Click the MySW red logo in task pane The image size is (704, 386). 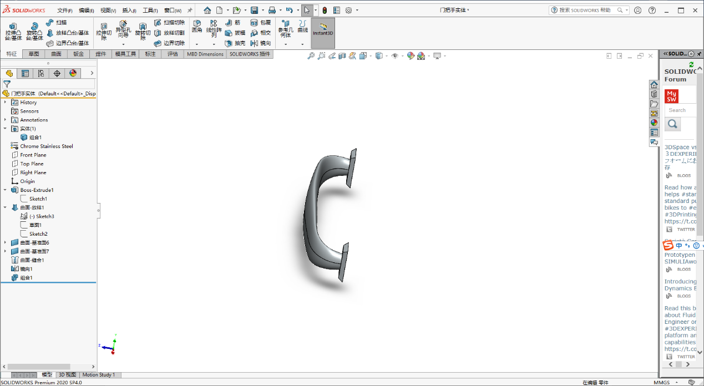click(672, 96)
